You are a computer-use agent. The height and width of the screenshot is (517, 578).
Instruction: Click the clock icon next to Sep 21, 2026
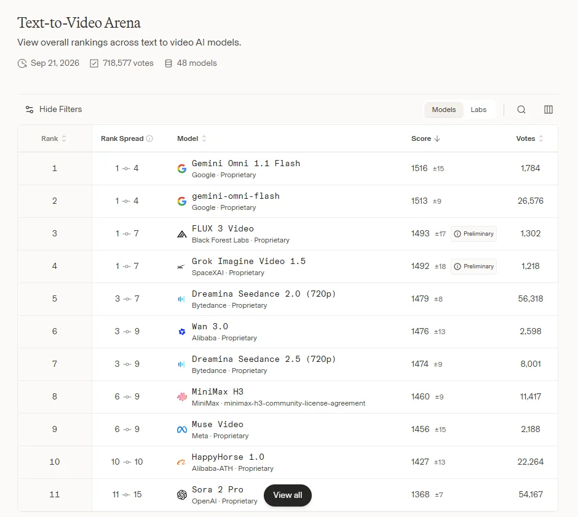coord(22,63)
